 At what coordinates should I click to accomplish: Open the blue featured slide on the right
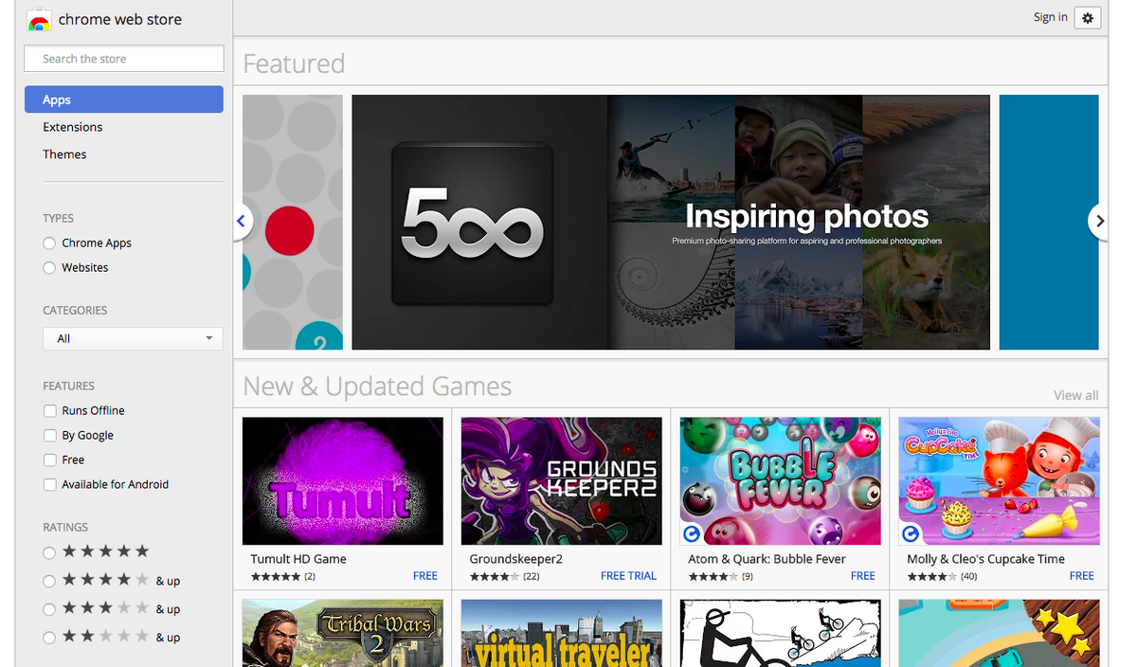1049,223
